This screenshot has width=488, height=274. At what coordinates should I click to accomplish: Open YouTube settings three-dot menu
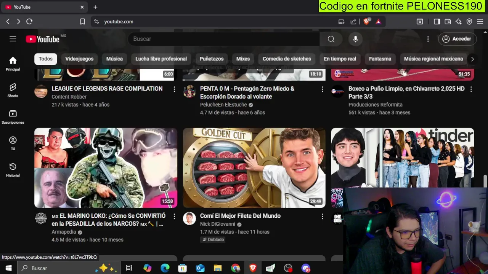428,39
